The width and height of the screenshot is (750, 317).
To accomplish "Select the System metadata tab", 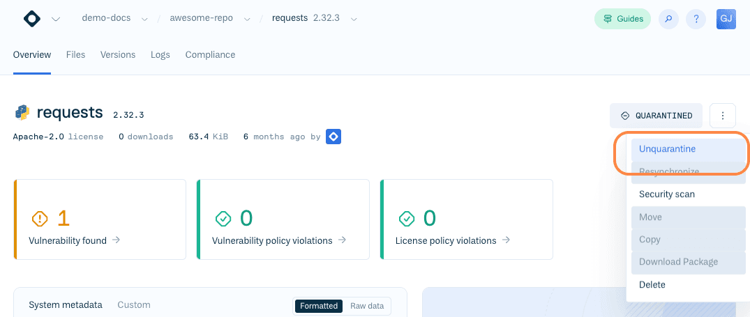I will pyautogui.click(x=66, y=305).
